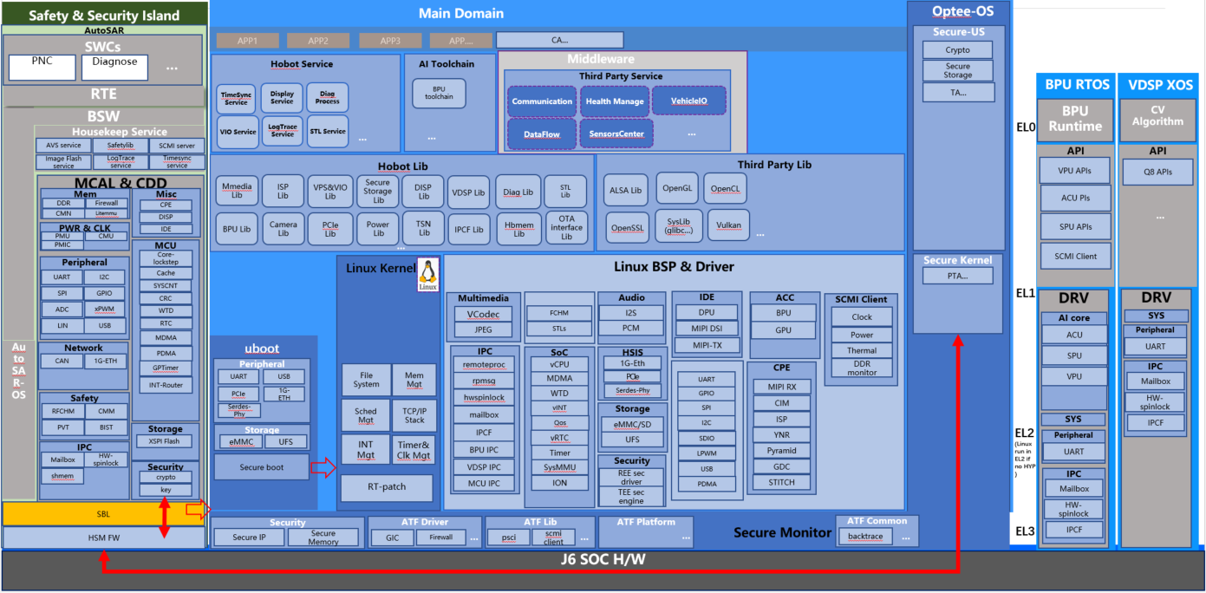The image size is (1206, 593).
Task: Select the APP1 box in Main Domain
Action: [x=247, y=40]
